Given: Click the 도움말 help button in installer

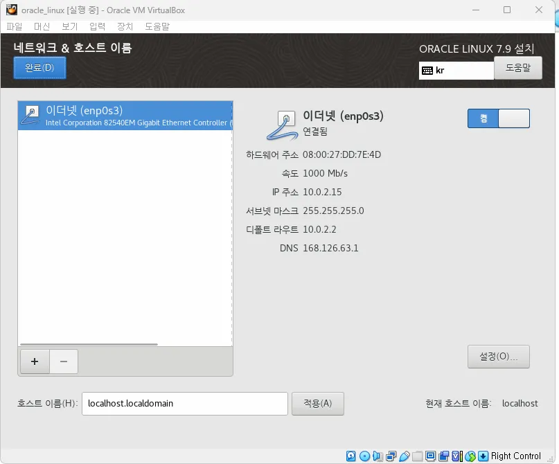Looking at the screenshot, I should (x=518, y=68).
